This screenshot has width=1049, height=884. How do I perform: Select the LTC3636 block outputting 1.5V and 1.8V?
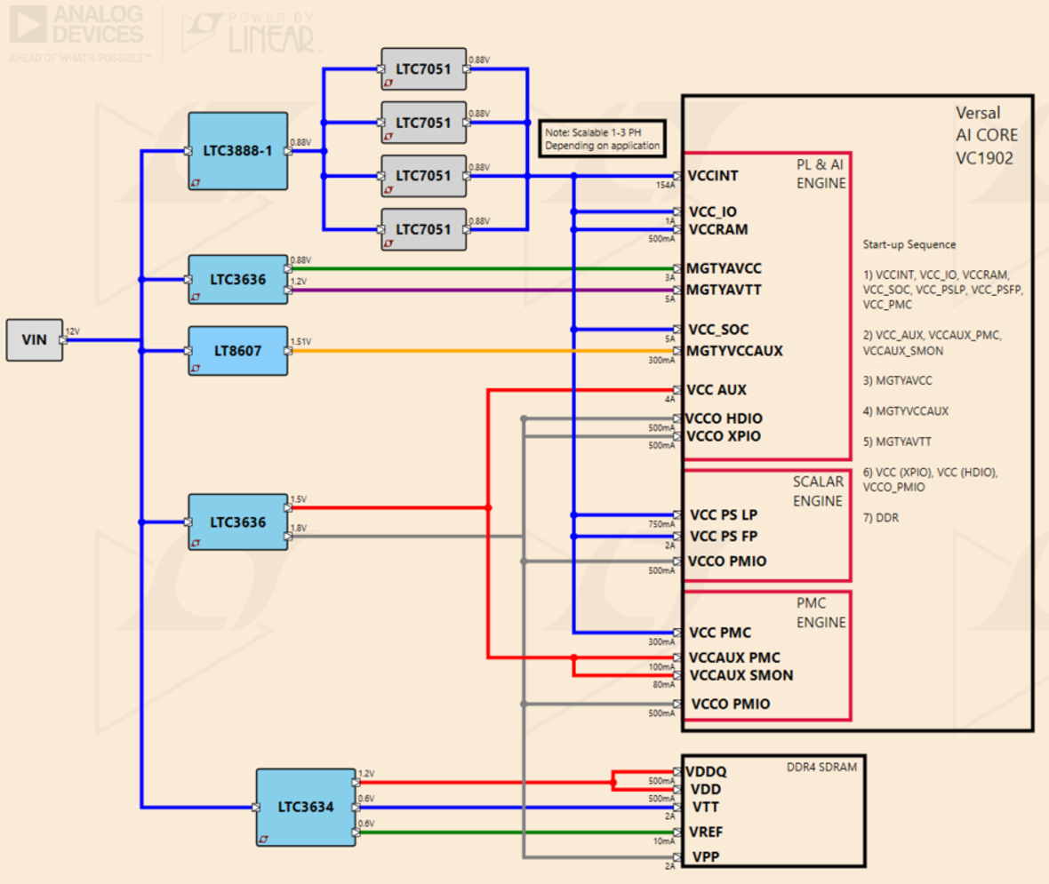tap(238, 522)
